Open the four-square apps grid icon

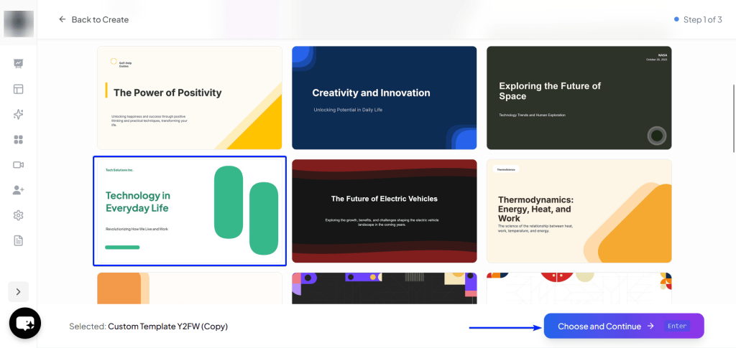click(x=19, y=140)
